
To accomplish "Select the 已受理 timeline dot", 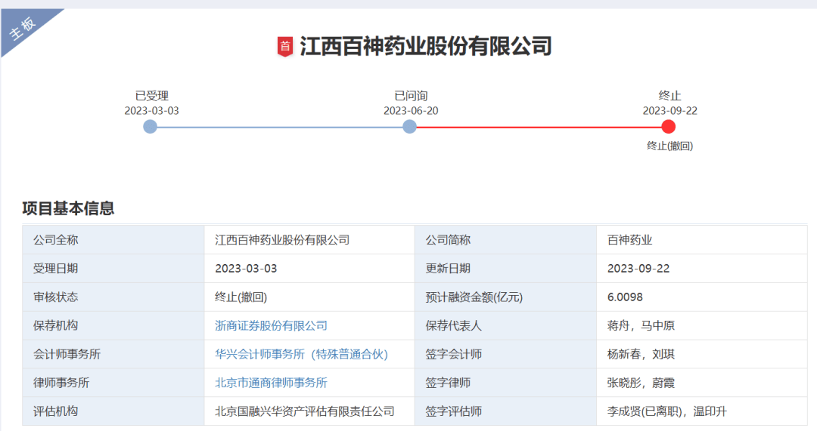I will pyautogui.click(x=151, y=127).
